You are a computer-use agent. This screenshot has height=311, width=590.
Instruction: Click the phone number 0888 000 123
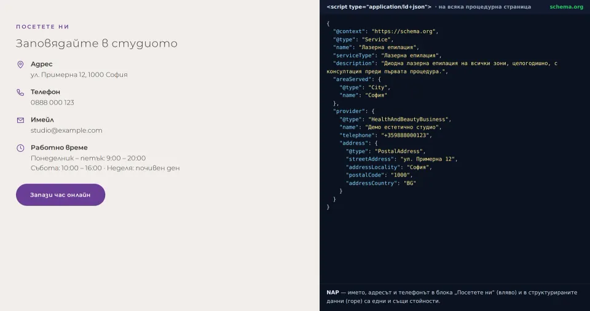click(x=52, y=103)
